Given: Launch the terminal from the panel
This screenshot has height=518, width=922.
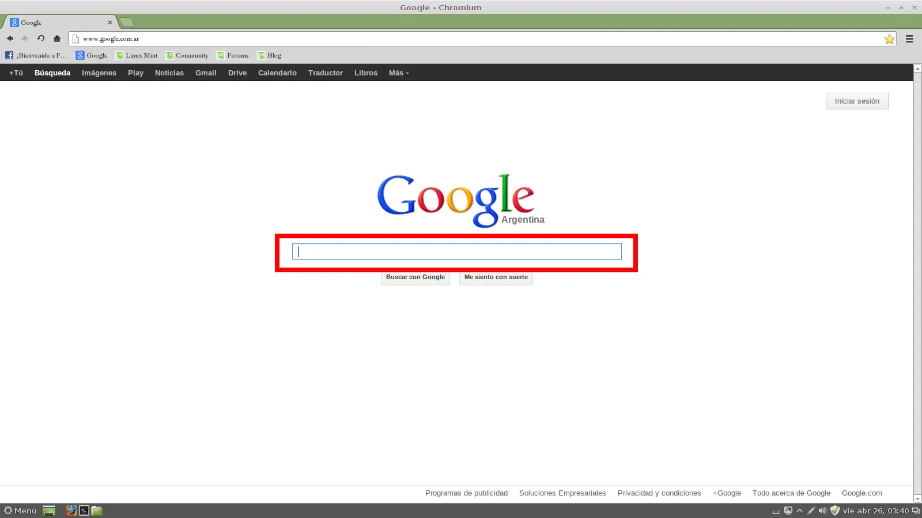Looking at the screenshot, I should [84, 511].
